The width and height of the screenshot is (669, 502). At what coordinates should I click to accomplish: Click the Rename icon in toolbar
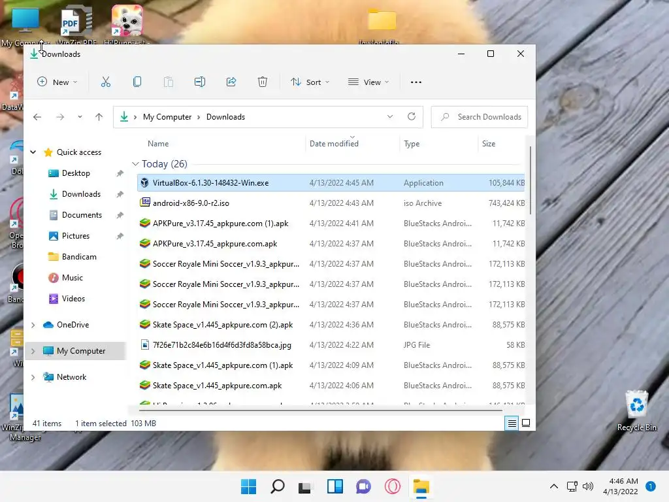[200, 82]
